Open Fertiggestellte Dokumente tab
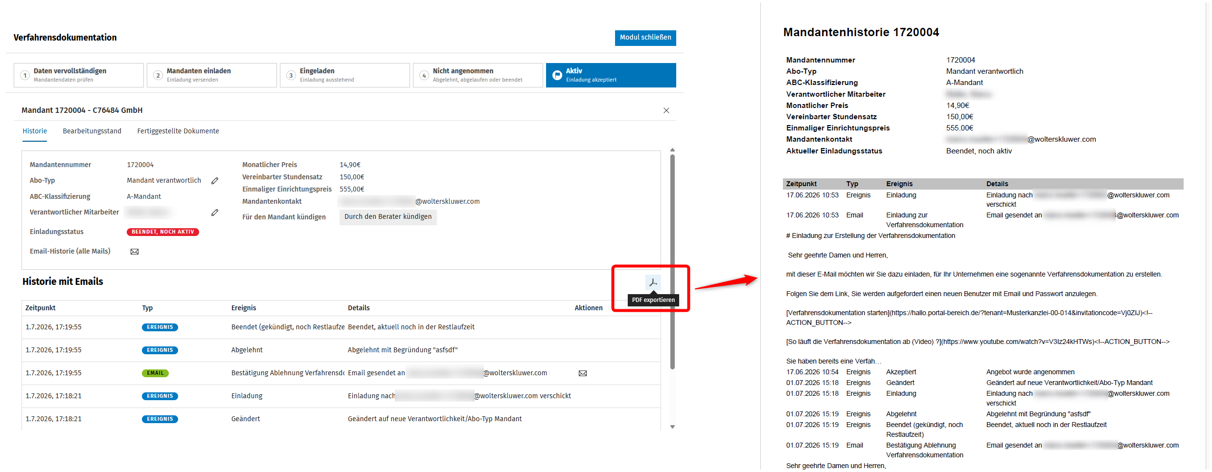 click(178, 131)
